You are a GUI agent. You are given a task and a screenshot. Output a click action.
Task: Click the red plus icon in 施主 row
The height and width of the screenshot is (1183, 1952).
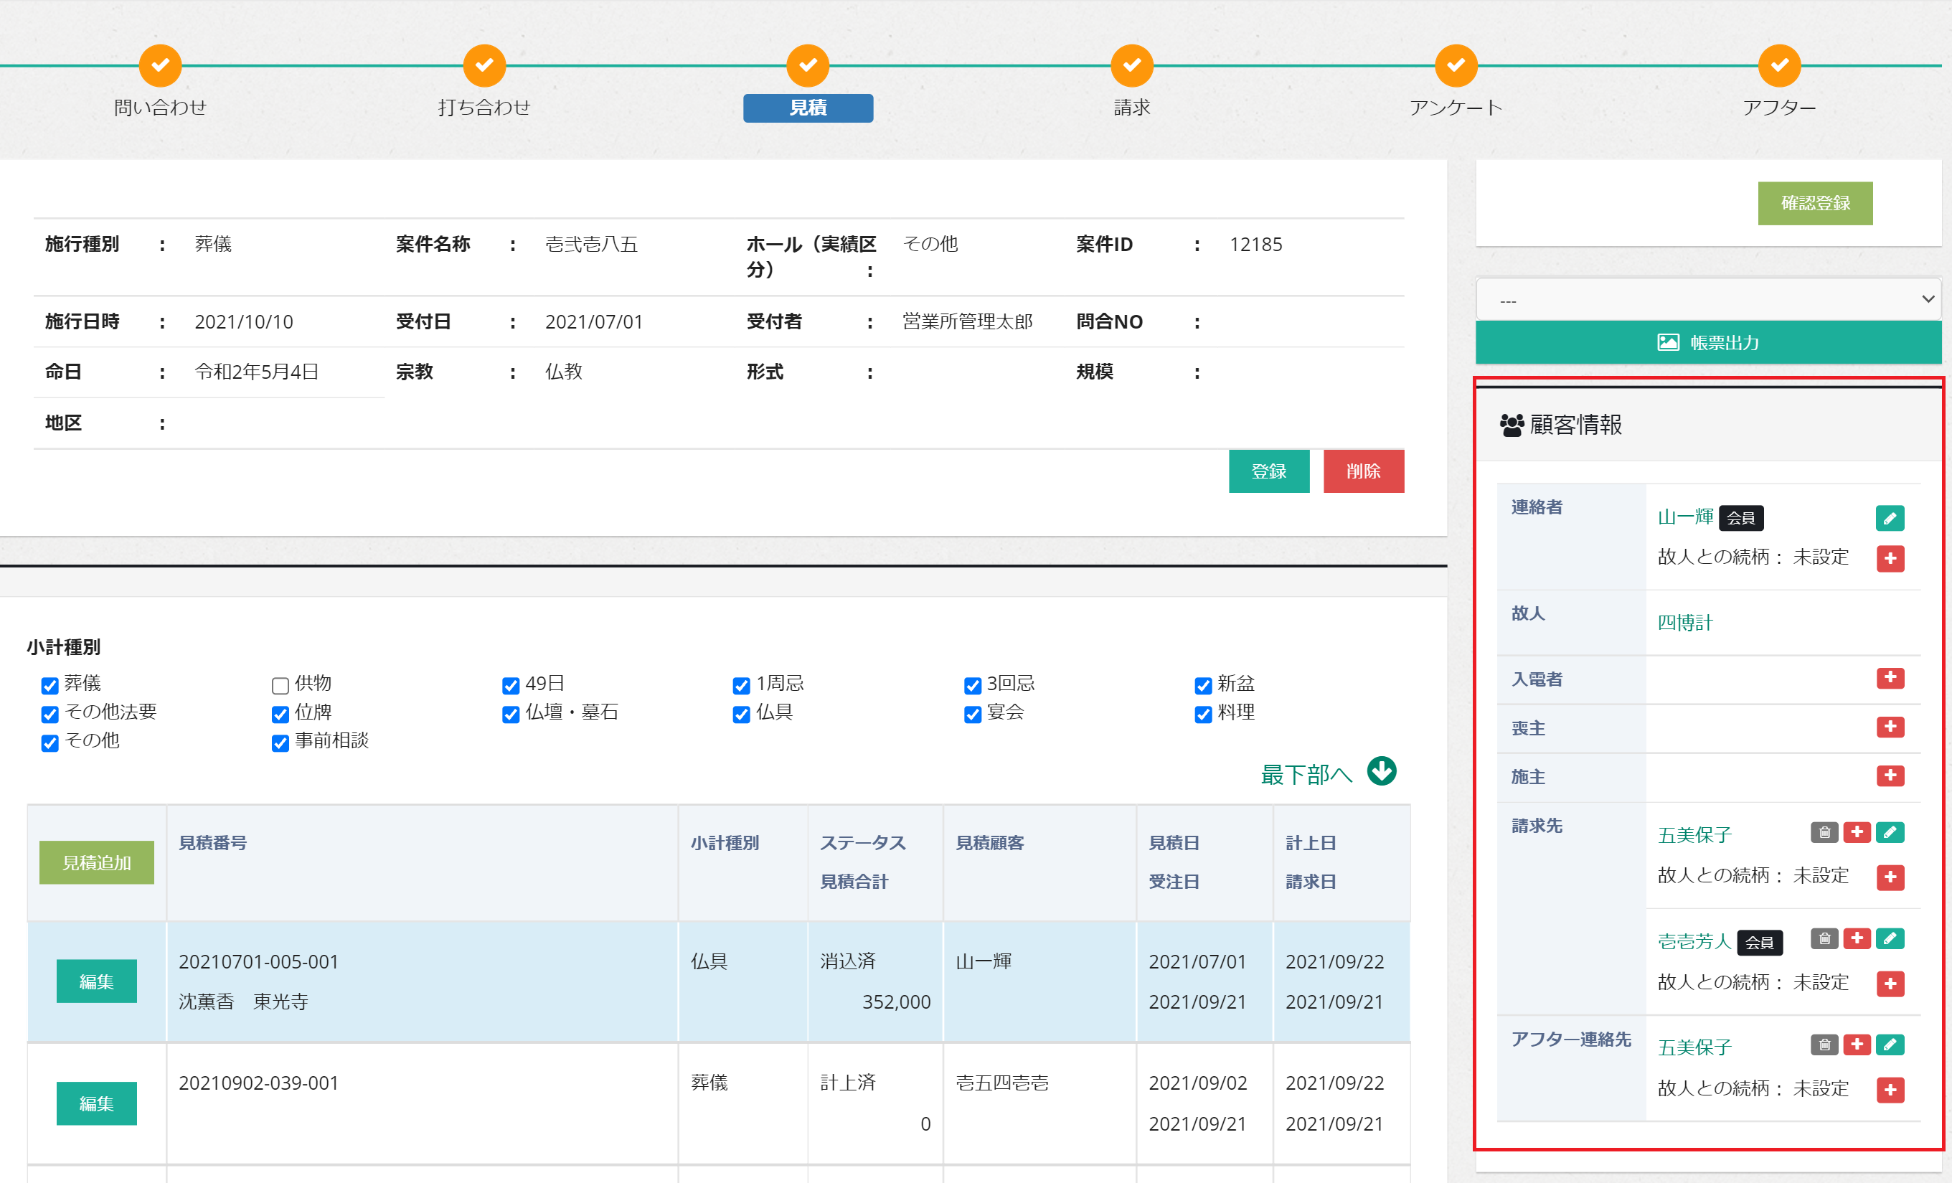(1890, 776)
